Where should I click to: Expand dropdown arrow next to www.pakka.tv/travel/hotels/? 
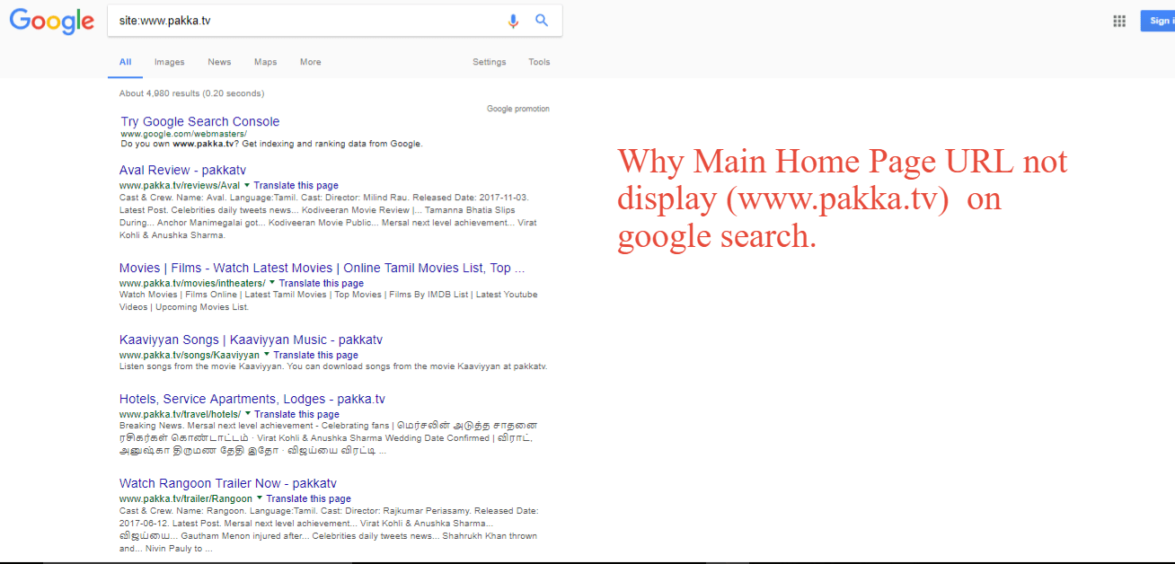tap(248, 414)
